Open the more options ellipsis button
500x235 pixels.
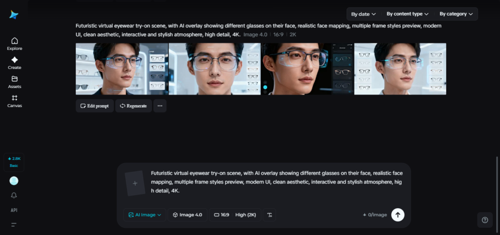[x=160, y=106]
